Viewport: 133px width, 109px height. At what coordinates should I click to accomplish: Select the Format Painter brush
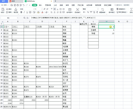tap(16, 9)
